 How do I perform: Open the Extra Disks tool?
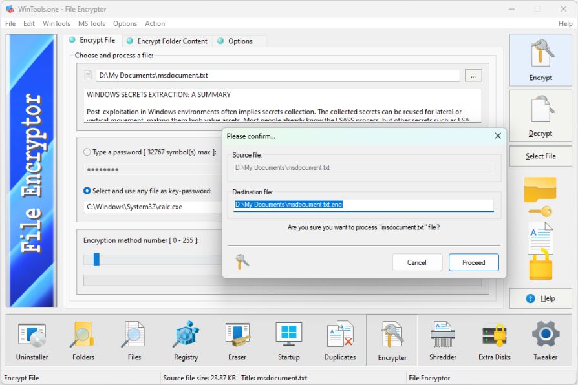click(495, 340)
